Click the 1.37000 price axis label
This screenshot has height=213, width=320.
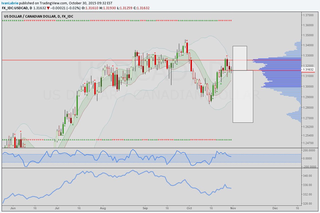pyautogui.click(x=308, y=15)
